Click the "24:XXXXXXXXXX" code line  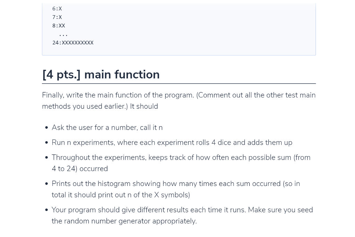(73, 43)
